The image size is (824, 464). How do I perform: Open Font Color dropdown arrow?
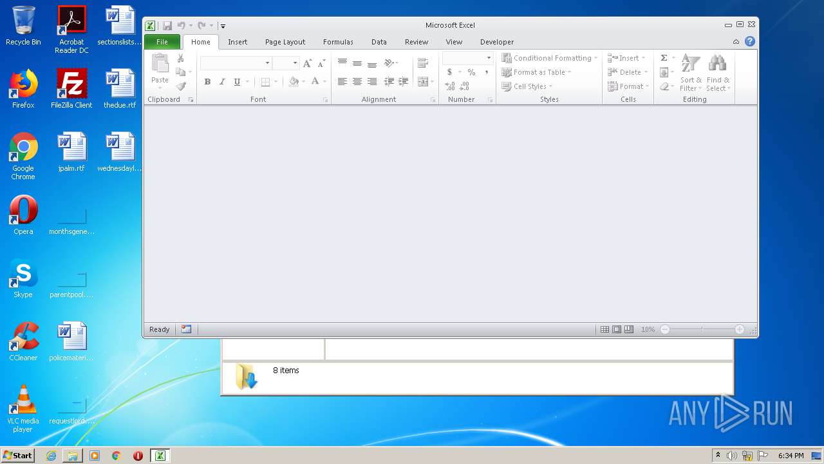324,81
